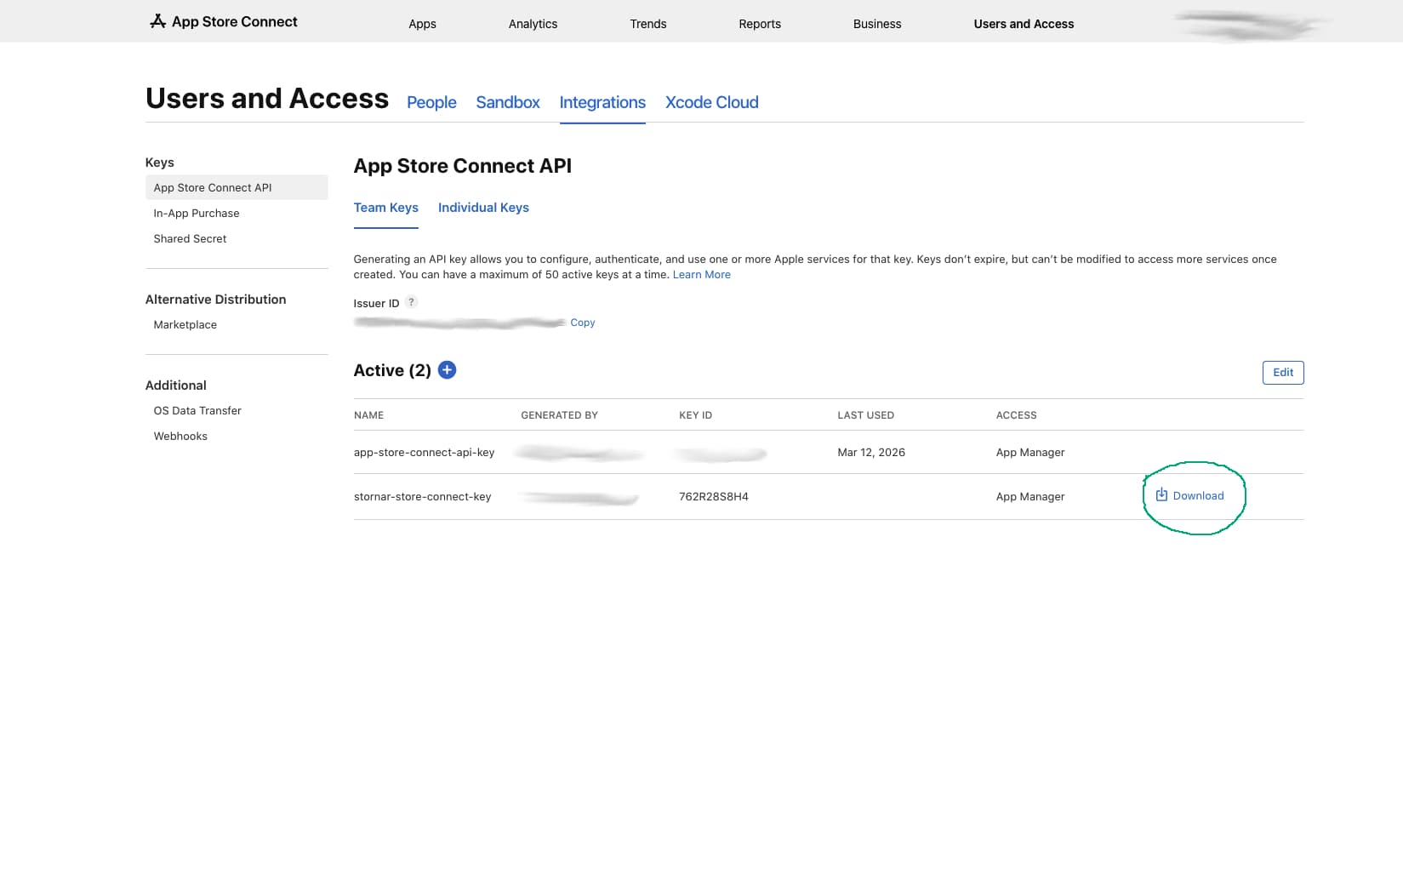1403x891 pixels.
Task: Switch to the Sandbox tab
Action: pos(508,102)
